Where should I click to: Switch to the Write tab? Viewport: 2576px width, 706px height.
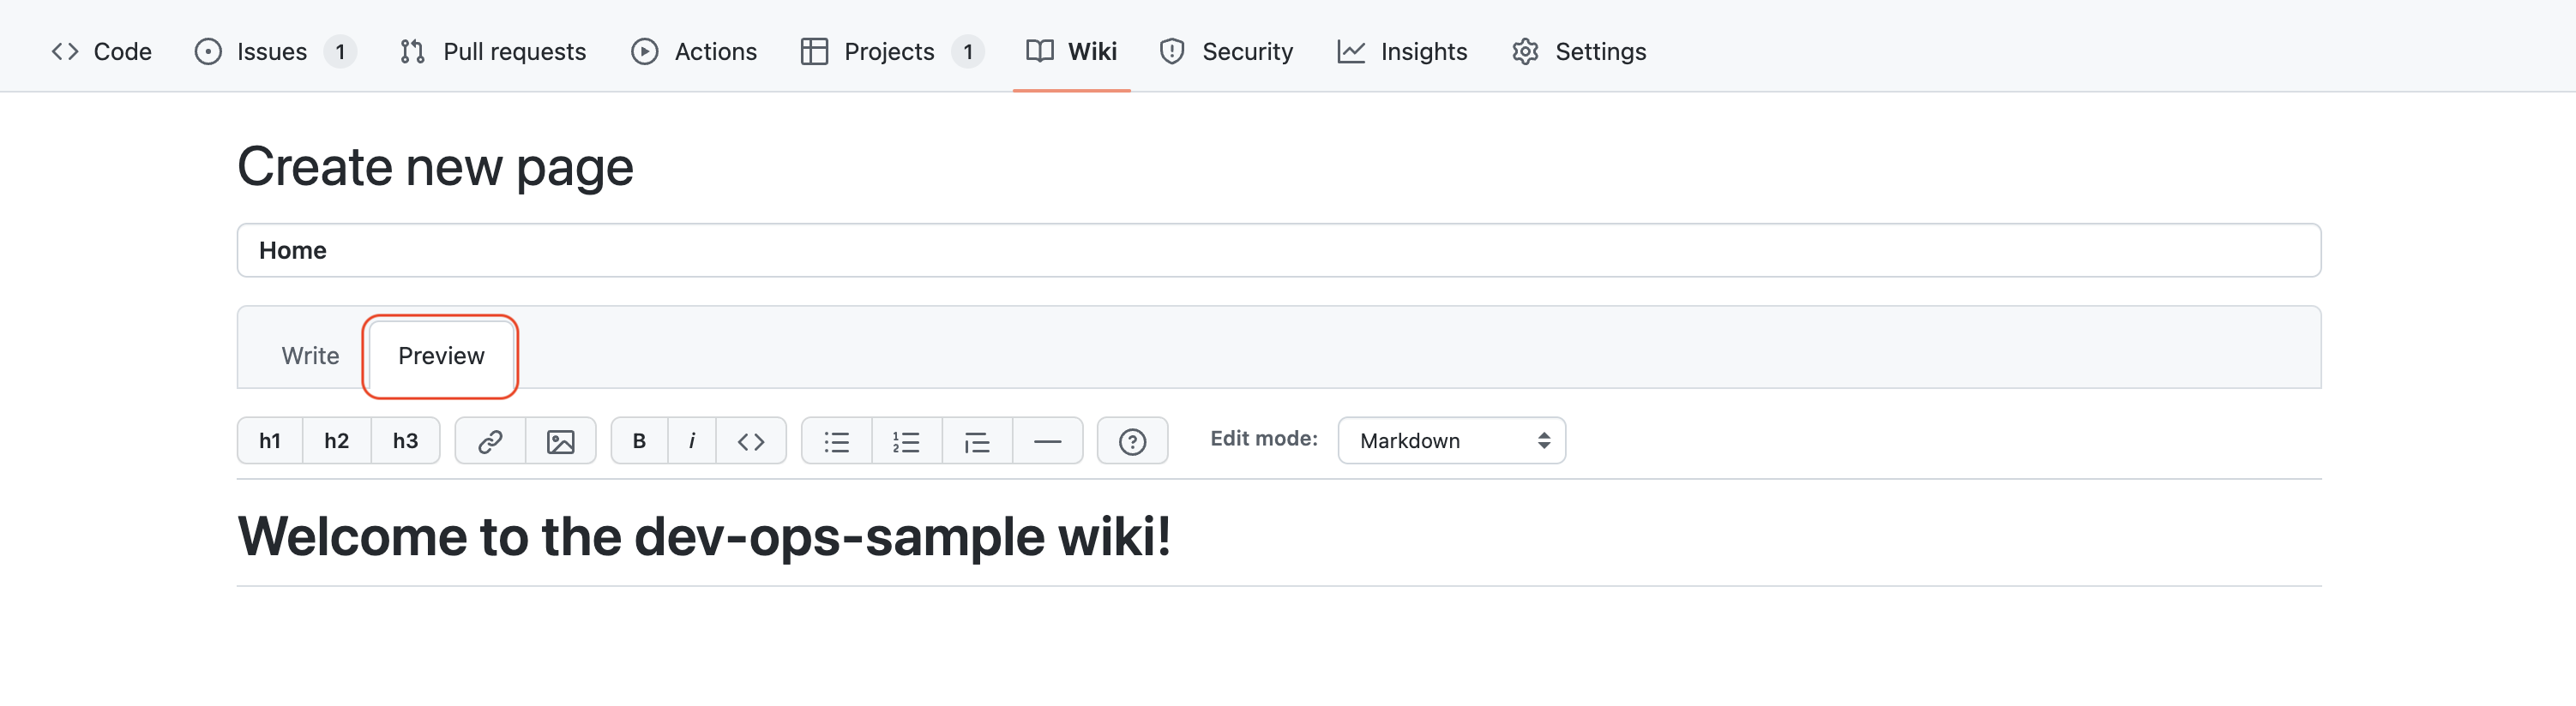pyautogui.click(x=310, y=356)
